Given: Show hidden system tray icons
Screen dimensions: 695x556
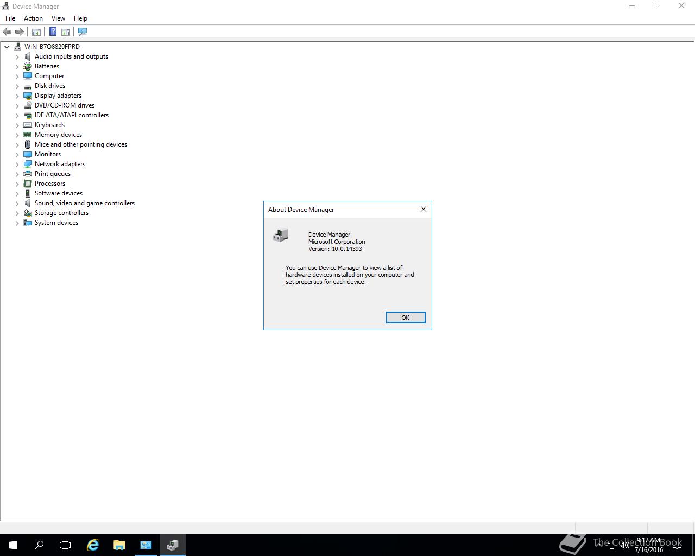Looking at the screenshot, I should pyautogui.click(x=599, y=545).
